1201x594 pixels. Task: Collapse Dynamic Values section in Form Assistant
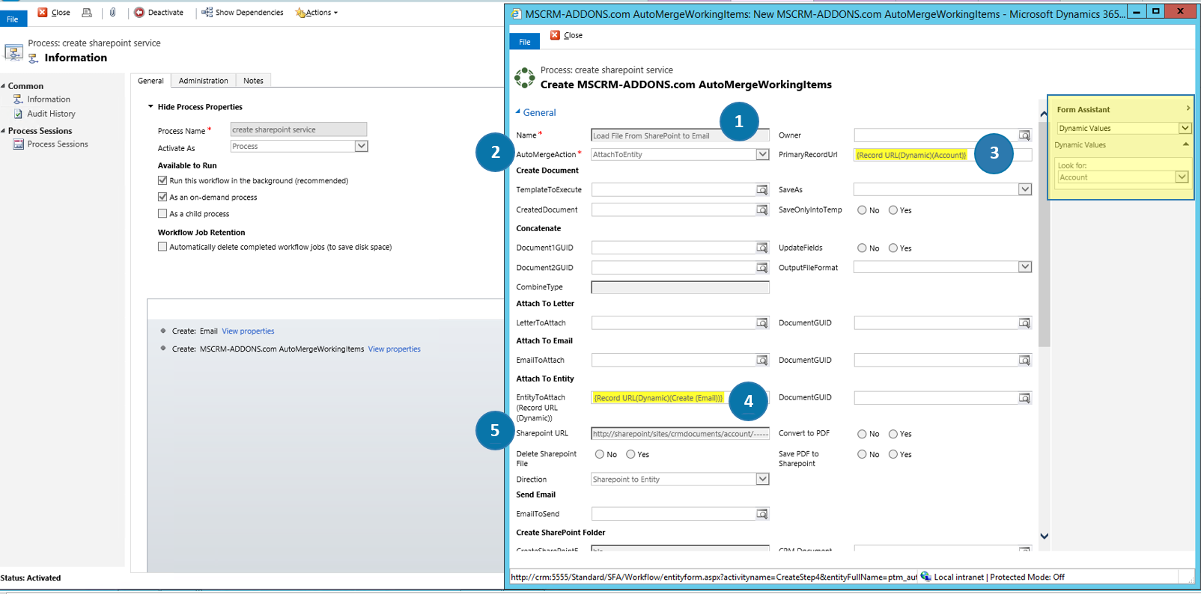(x=1185, y=144)
